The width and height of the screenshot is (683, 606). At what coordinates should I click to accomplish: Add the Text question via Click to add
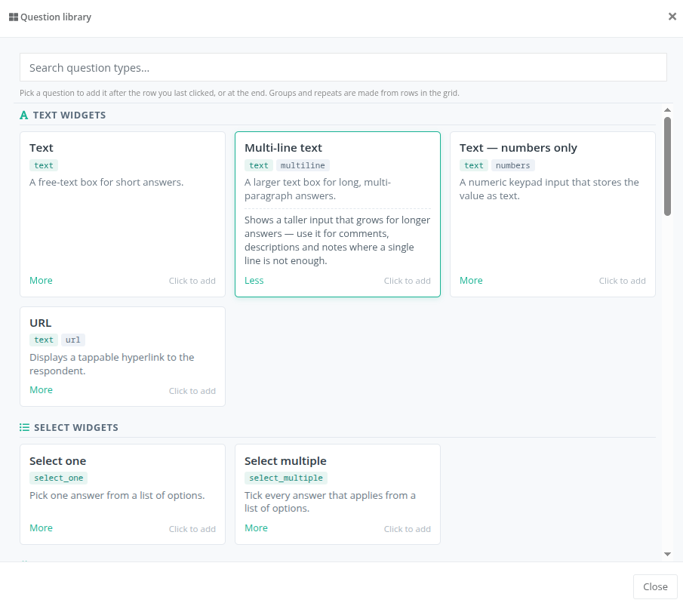[x=192, y=281]
